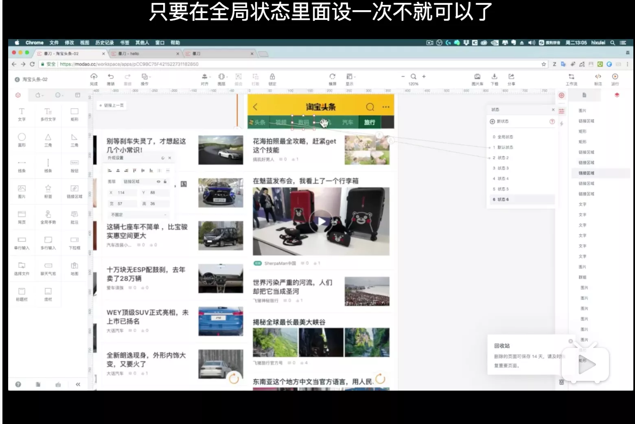
Task: Click 新状态 to add a state
Action: pos(499,121)
